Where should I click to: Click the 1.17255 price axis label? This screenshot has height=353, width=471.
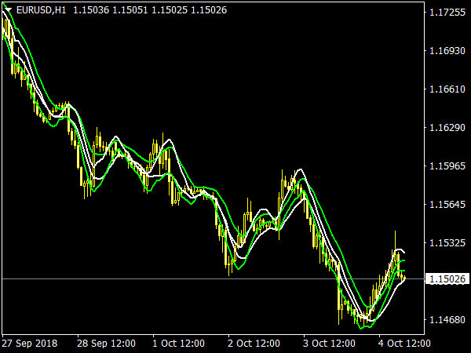point(447,13)
